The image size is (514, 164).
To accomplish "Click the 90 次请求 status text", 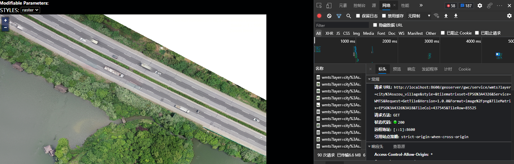I will 326,155.
